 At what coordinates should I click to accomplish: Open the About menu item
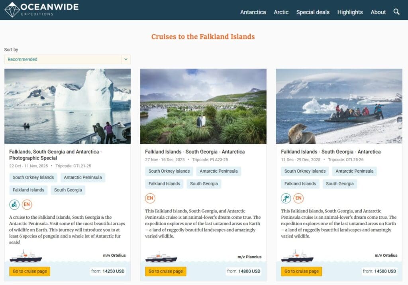pyautogui.click(x=378, y=12)
